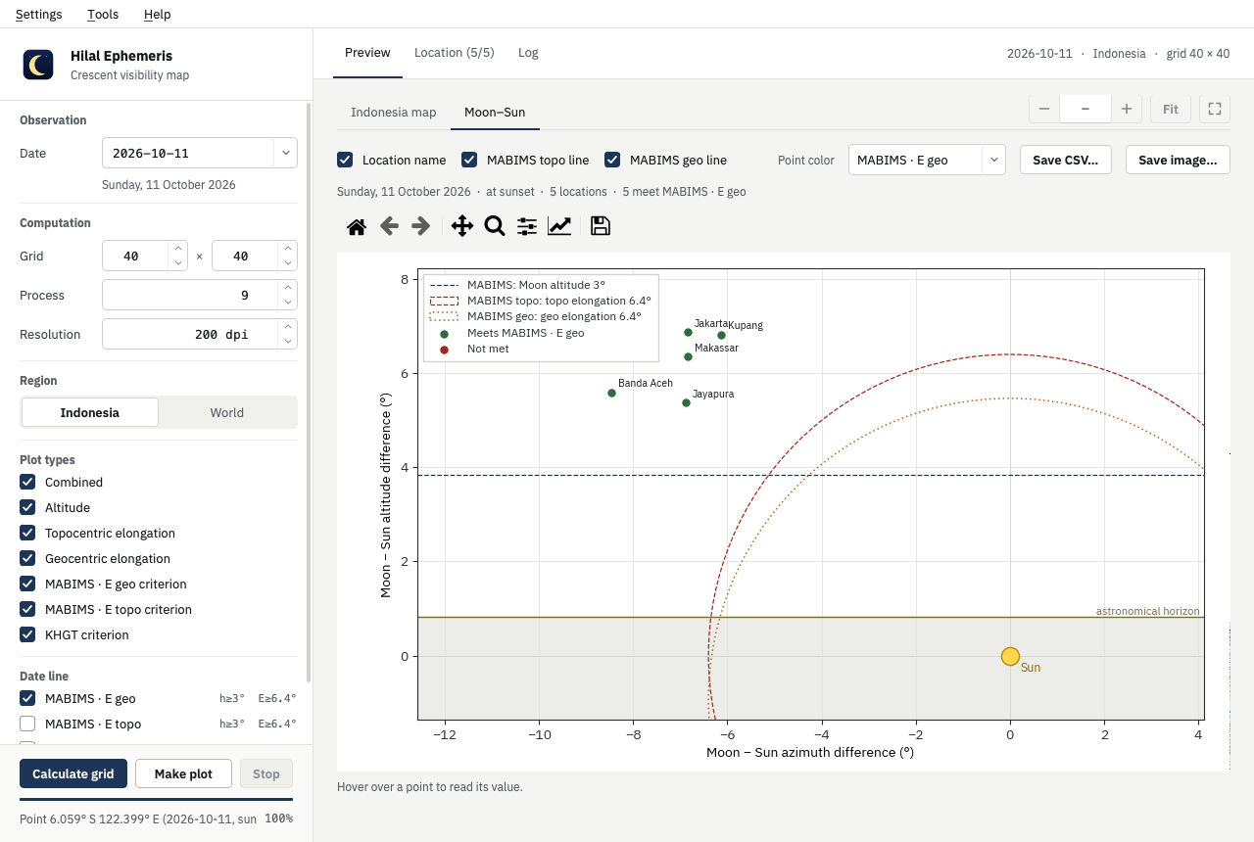The image size is (1254, 842).
Task: Open the Configure subplots sliders icon
Action: point(527,226)
